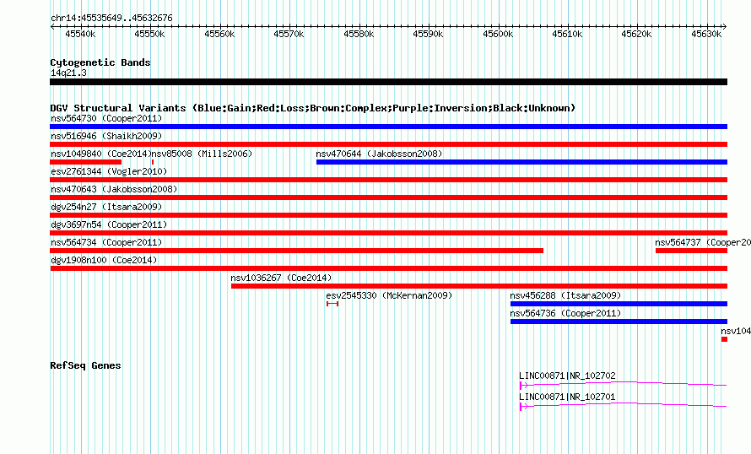Select the dgv1908n100 (Coe2014) red bar
The height and width of the screenshot is (454, 751).
(388, 268)
